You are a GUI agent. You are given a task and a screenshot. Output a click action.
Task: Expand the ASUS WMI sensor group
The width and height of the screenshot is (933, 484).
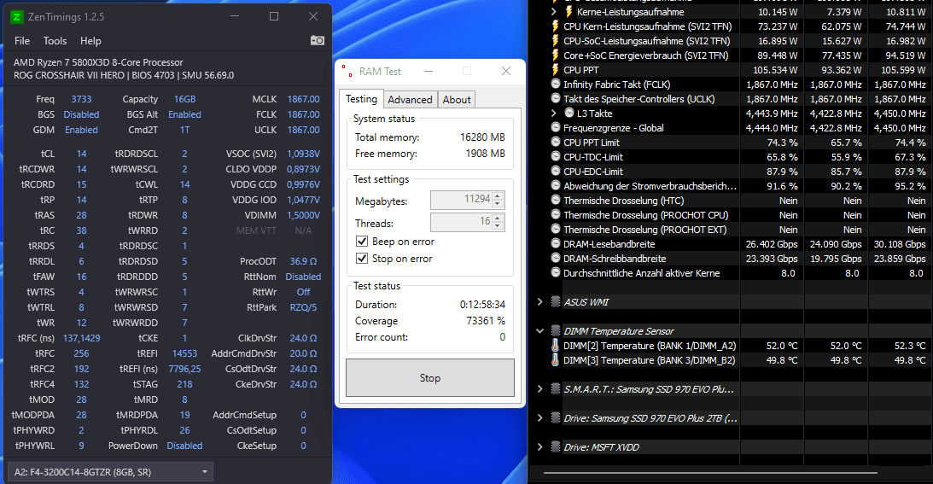click(x=539, y=302)
